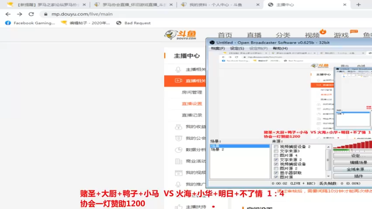Open 首页 in Douyu navigation
This screenshot has height=209, width=372.
[x=225, y=35]
